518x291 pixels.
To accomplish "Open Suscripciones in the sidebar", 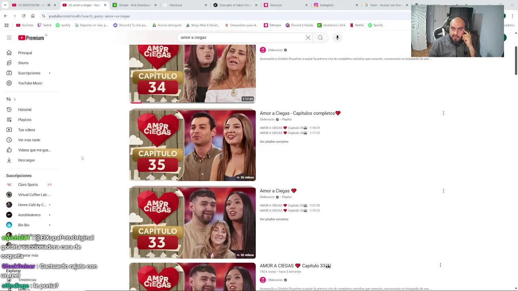I will [30, 73].
